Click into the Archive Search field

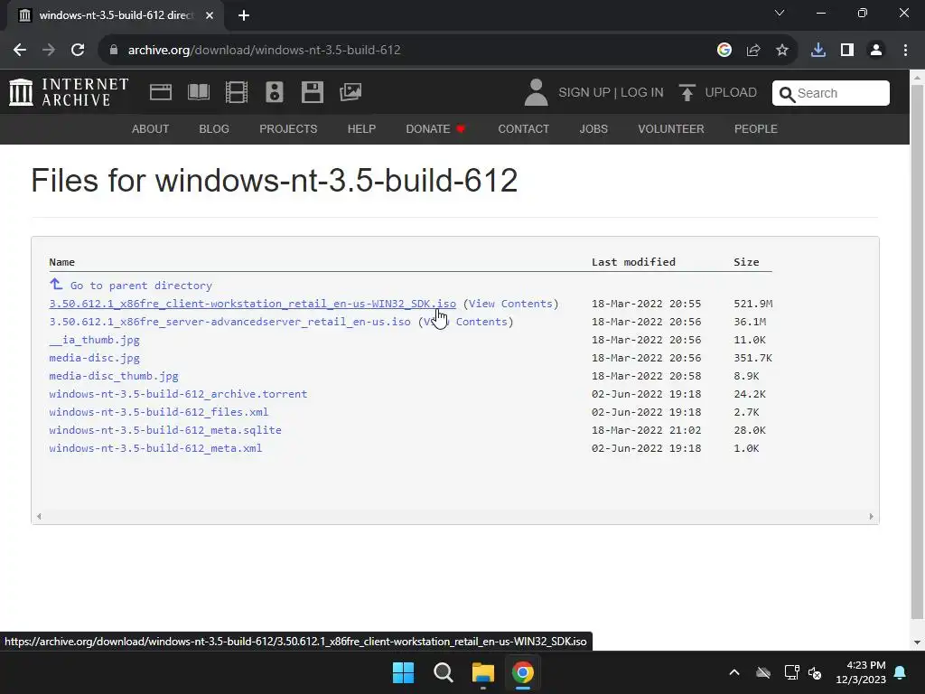tap(831, 93)
